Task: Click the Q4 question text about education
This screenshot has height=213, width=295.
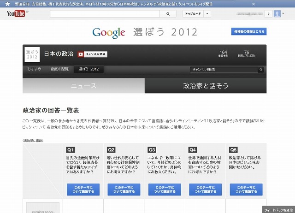Action: coord(205,165)
